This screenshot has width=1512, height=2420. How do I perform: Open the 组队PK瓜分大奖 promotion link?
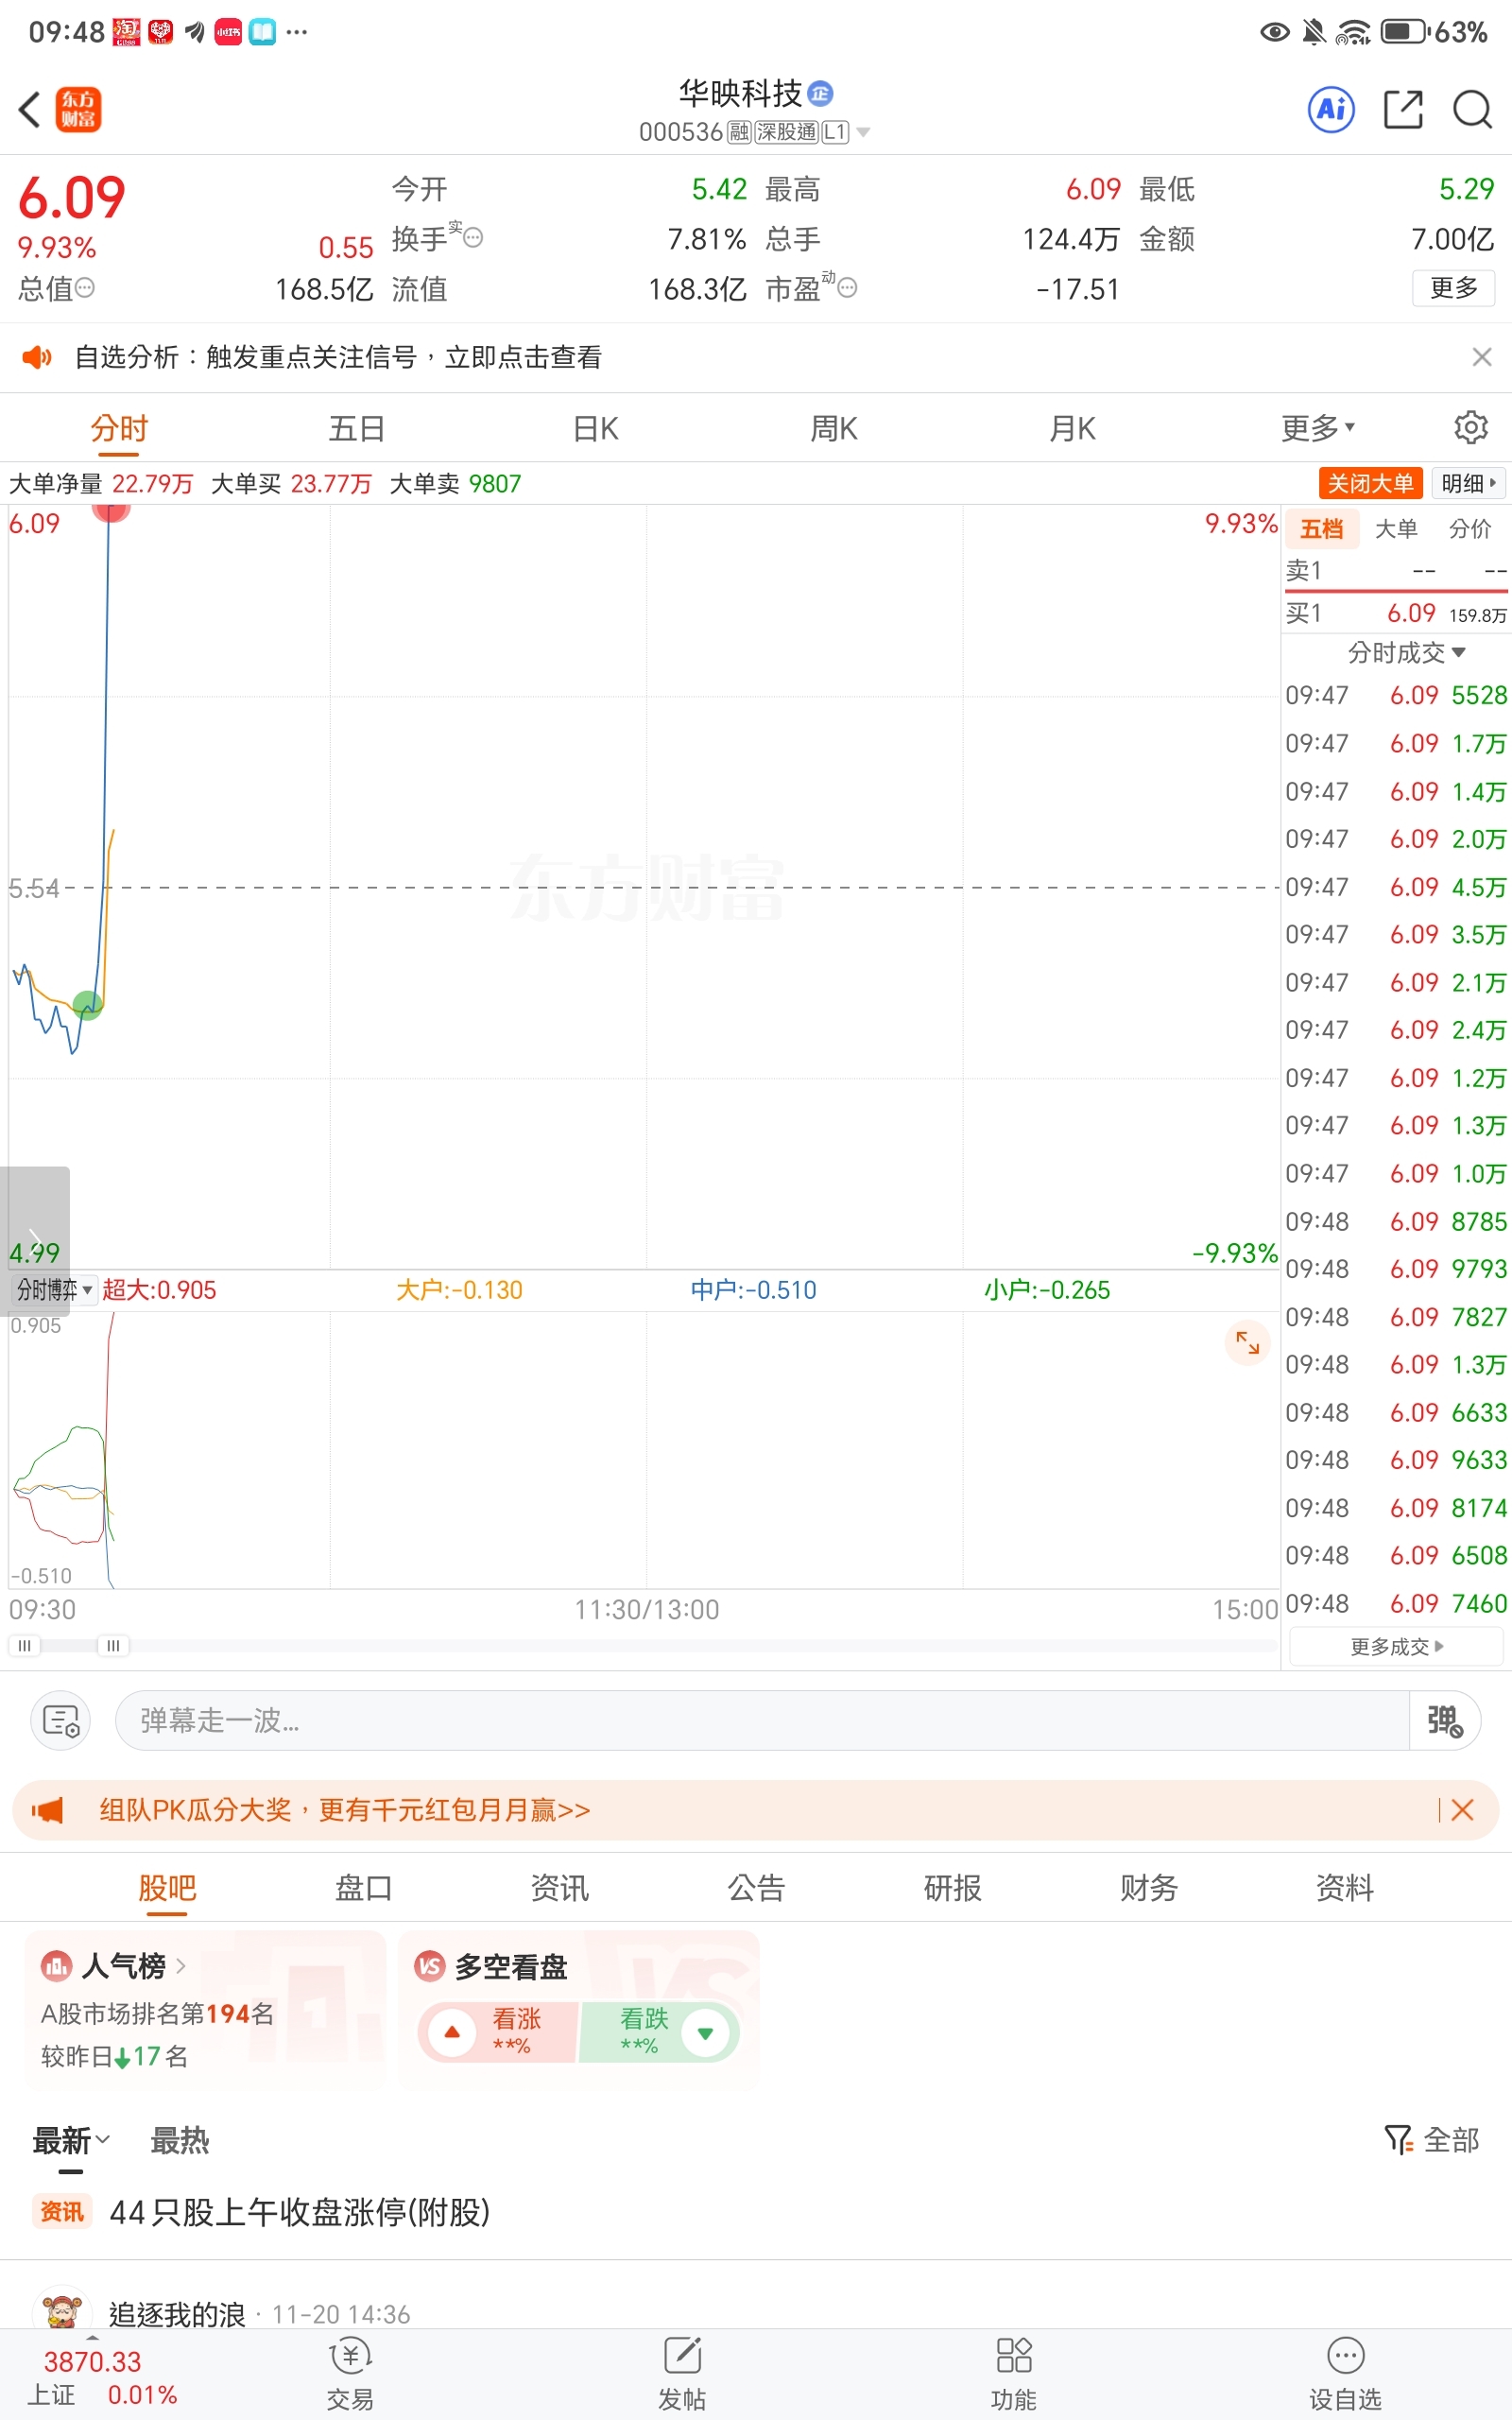[345, 1810]
